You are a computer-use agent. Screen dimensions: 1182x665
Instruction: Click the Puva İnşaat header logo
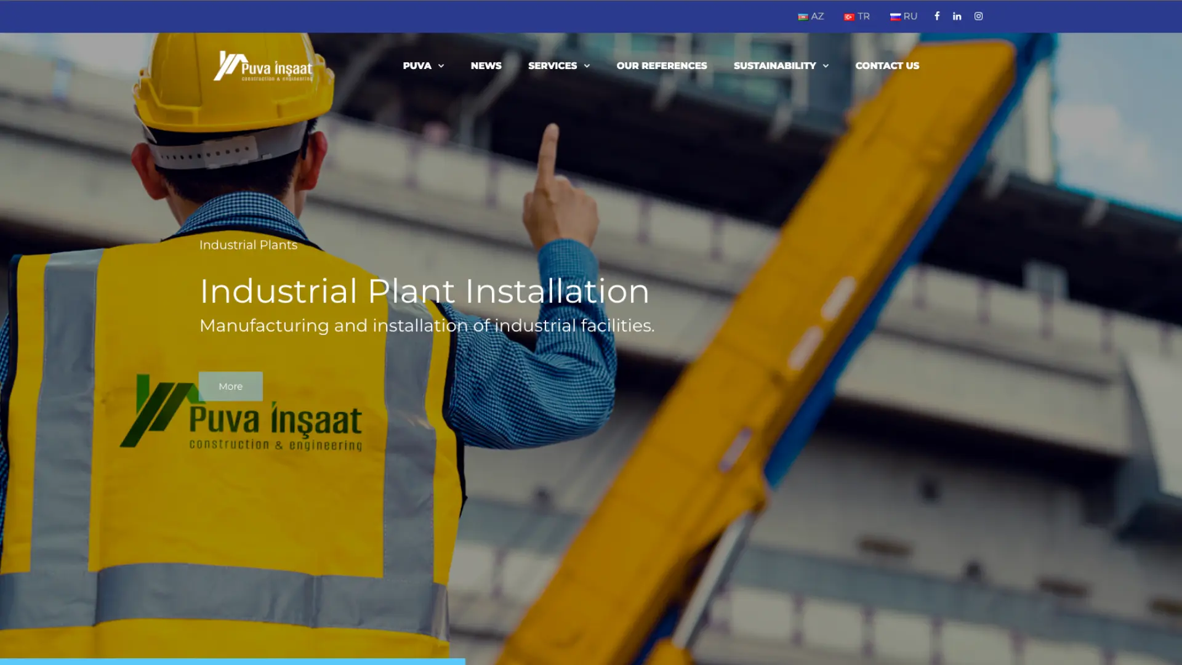pos(263,66)
